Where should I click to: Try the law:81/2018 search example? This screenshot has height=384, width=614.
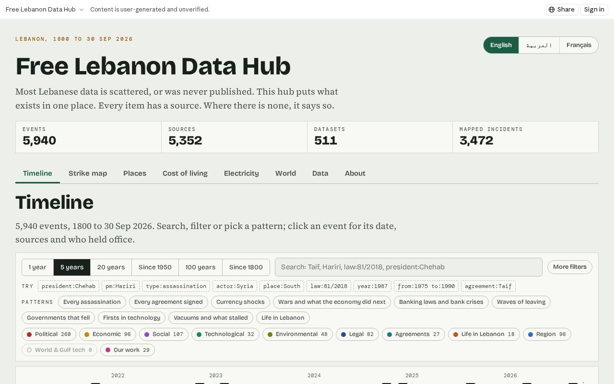pos(329,286)
